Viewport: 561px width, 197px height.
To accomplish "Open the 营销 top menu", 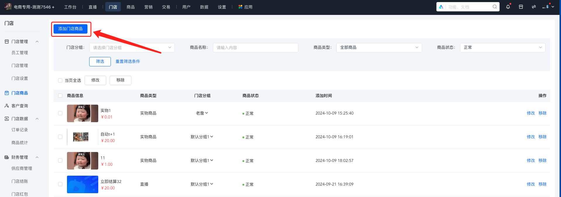I will pos(148,7).
